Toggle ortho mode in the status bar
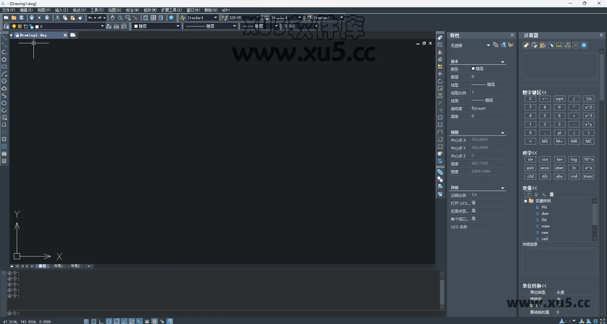 click(x=100, y=320)
